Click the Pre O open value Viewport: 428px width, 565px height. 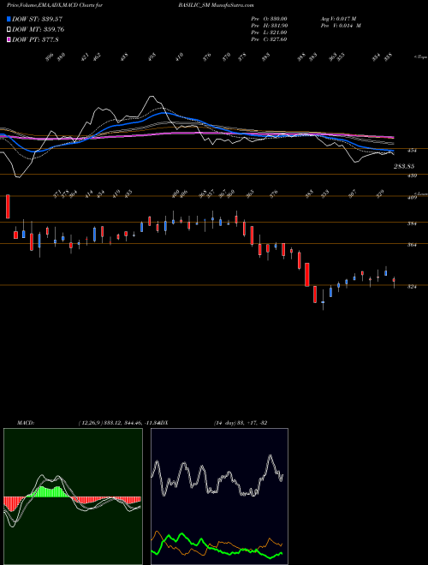click(x=269, y=19)
